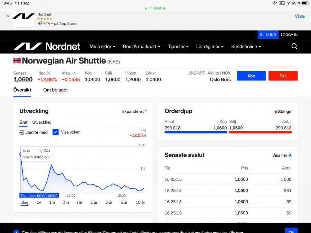
Task: Click the plus icon for Jämför med
Action: click(22, 132)
